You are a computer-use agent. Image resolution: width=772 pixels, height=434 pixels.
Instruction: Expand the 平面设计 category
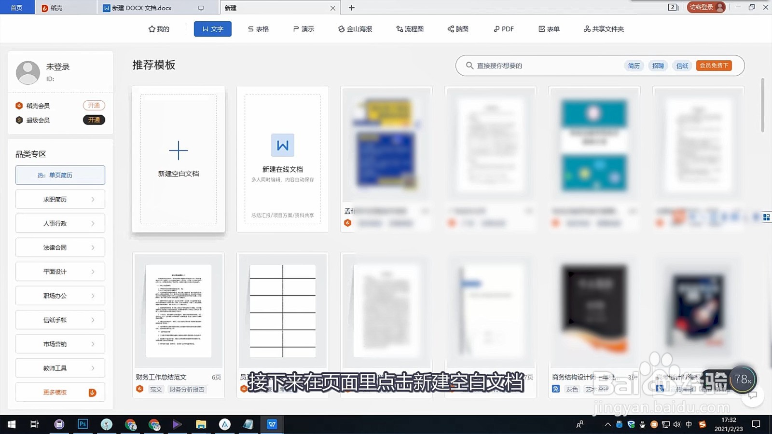60,271
